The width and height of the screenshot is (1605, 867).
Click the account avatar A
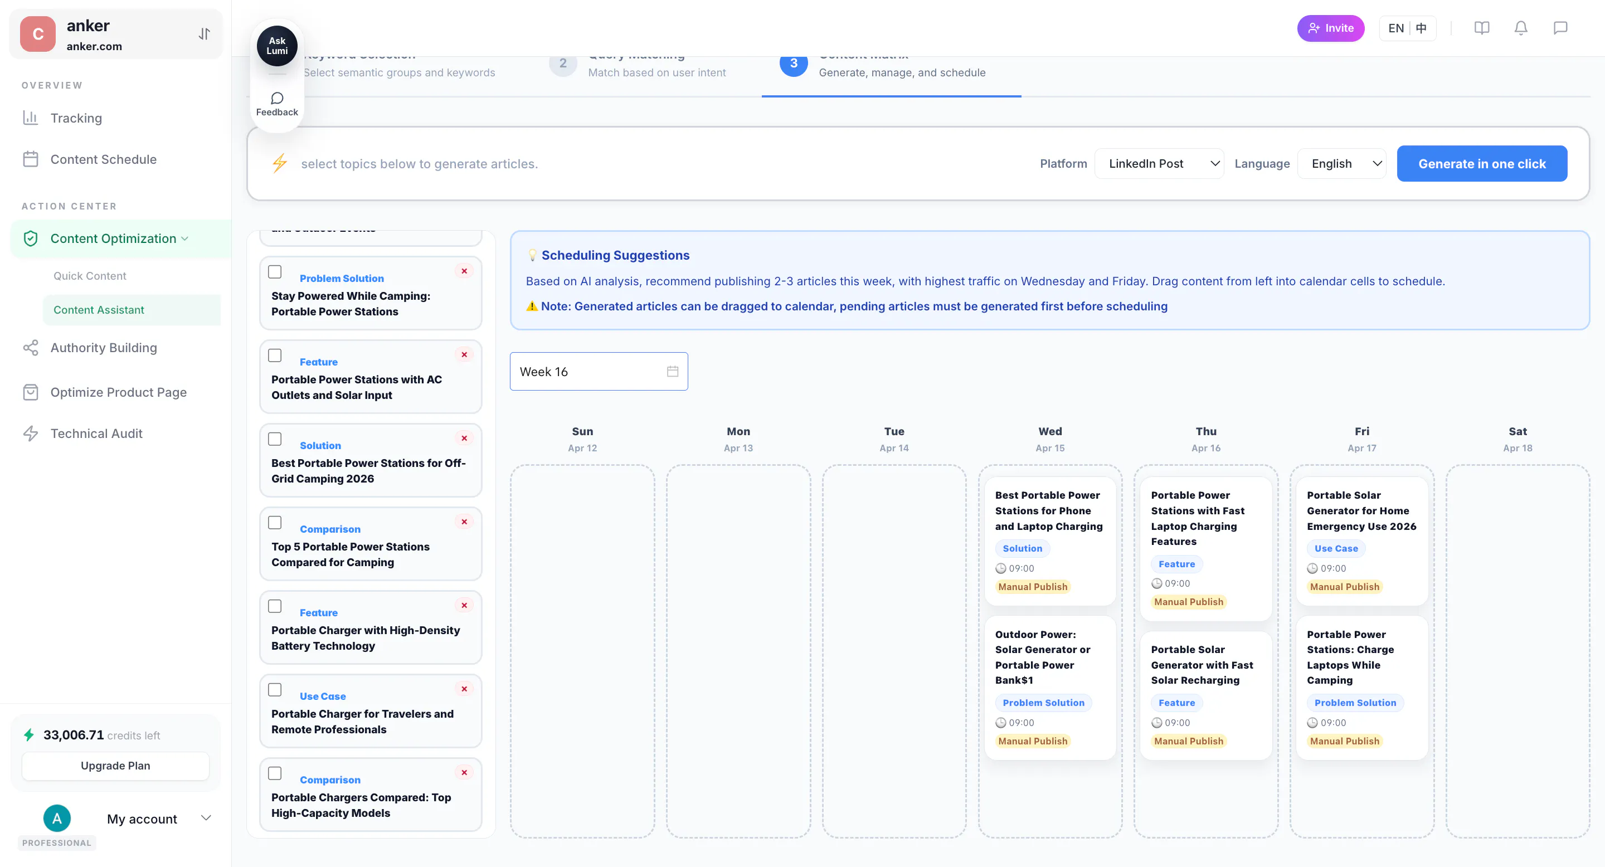[x=57, y=819]
